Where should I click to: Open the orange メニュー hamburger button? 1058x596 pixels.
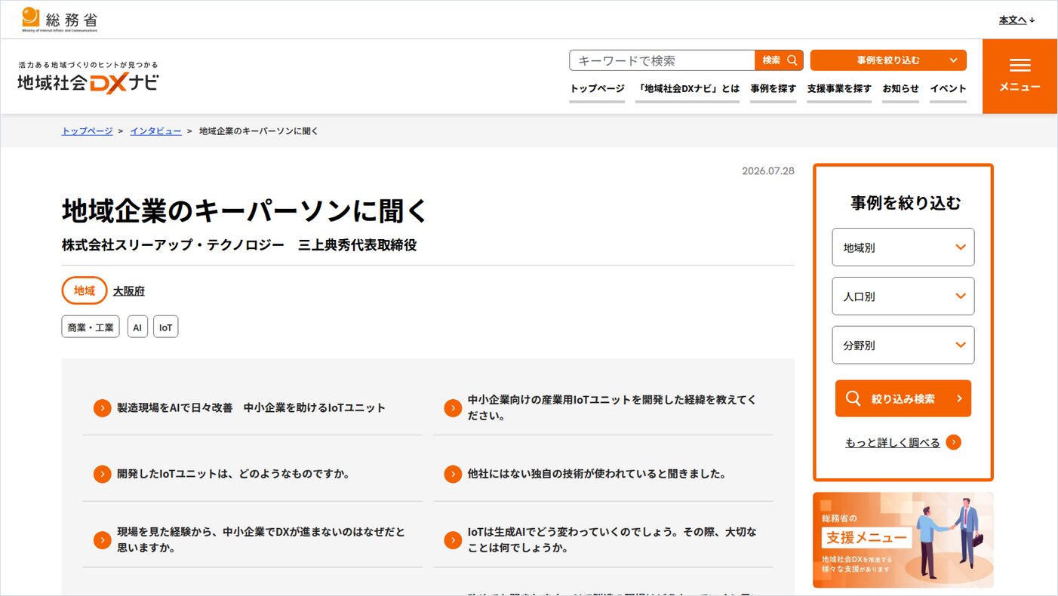click(1020, 76)
